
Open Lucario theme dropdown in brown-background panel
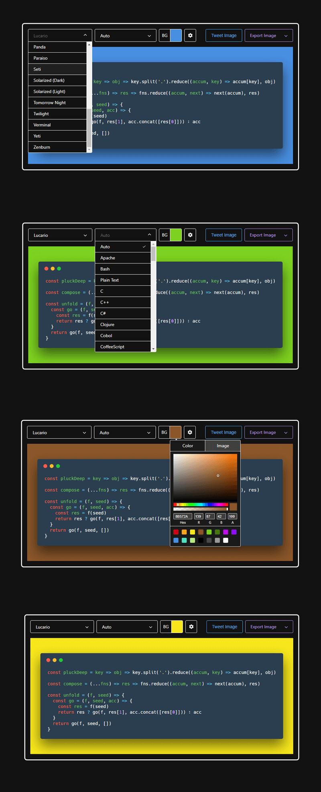coord(59,432)
